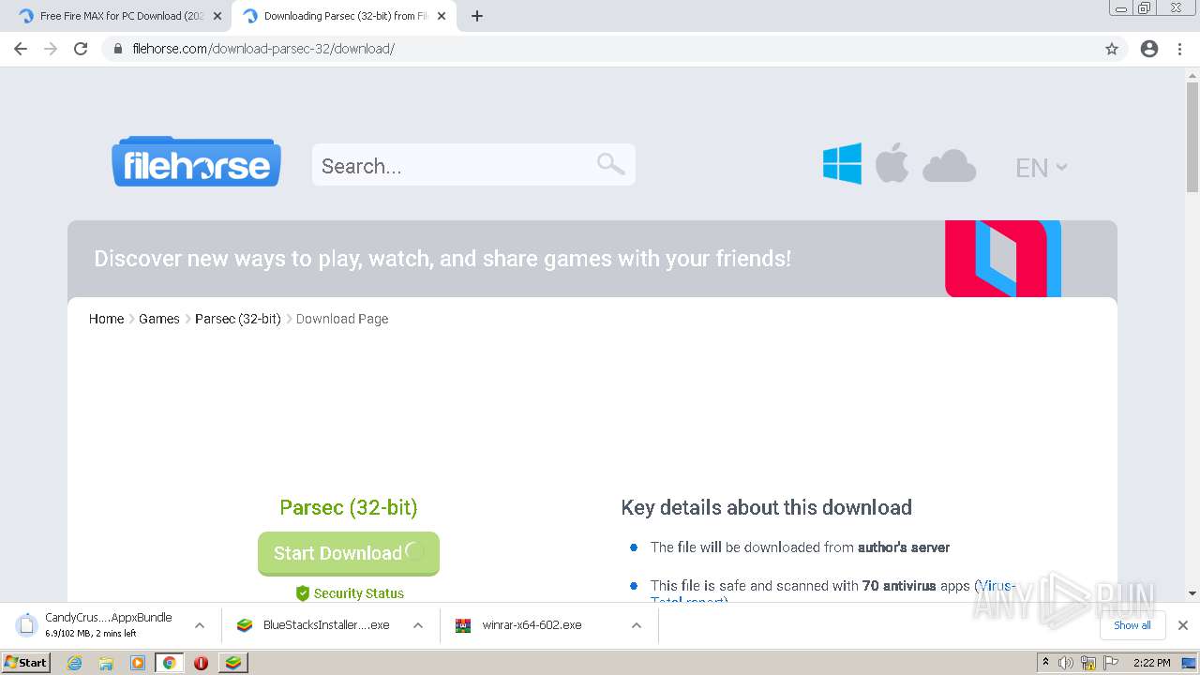Viewport: 1200px width, 675px height.
Task: Click the Parsec (32-bit) breadcrumb link
Action: pyautogui.click(x=238, y=319)
